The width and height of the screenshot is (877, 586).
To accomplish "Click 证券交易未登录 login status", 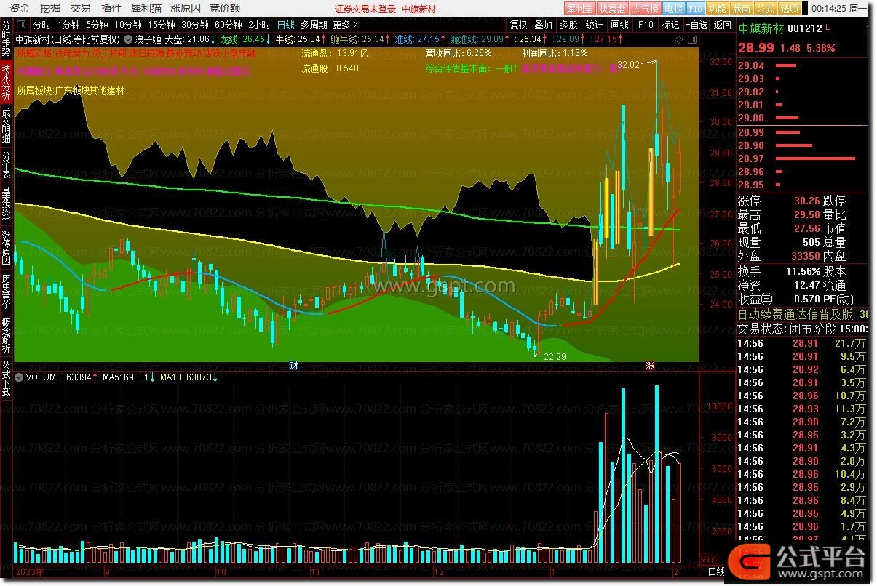I will click(x=365, y=9).
